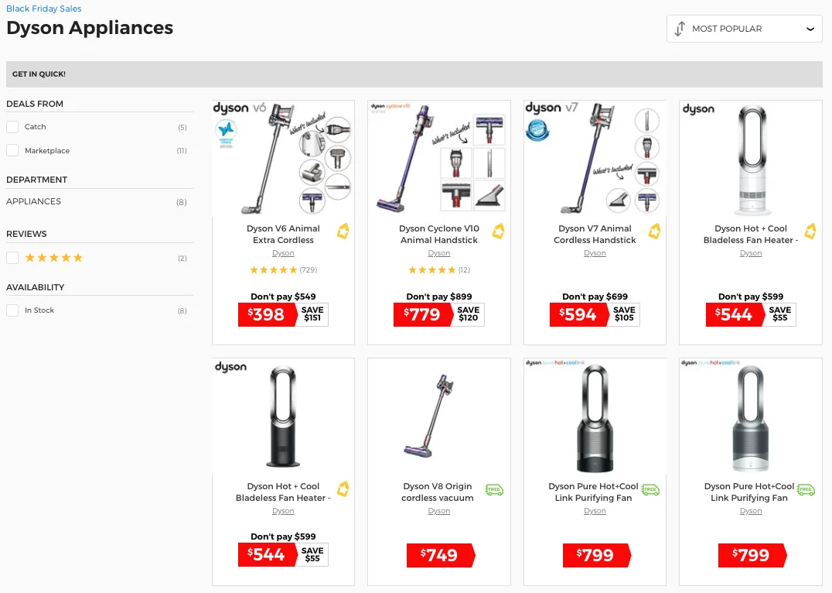The height and width of the screenshot is (593, 832).
Task: Click the Dyson brand link under V8 Origin
Action: [438, 511]
